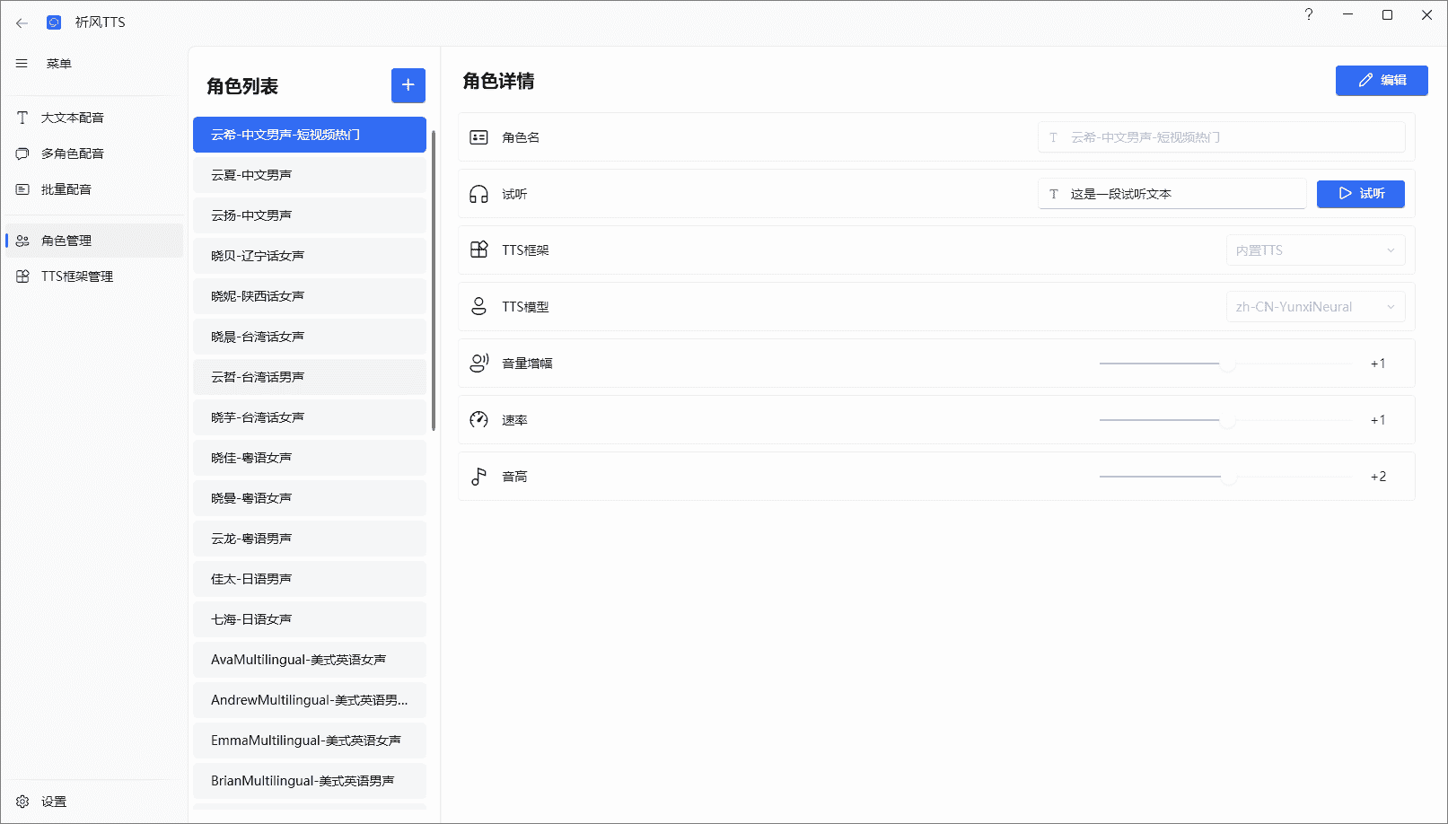Select 云扬-中文男声 role
Image resolution: width=1448 pixels, height=824 pixels.
310,215
